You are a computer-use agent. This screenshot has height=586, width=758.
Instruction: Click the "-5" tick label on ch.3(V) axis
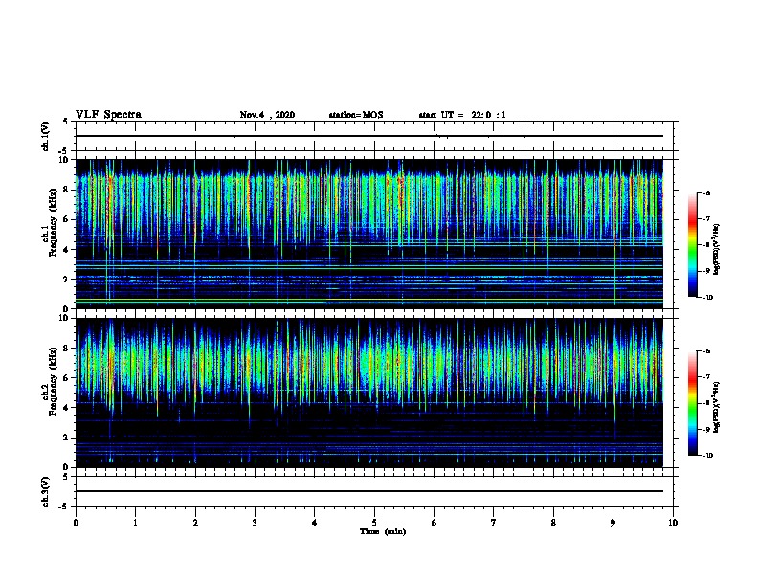(64, 507)
